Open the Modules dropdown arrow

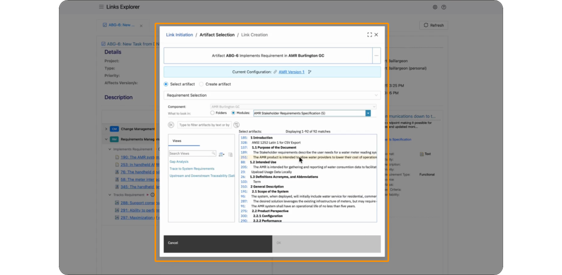click(368, 113)
